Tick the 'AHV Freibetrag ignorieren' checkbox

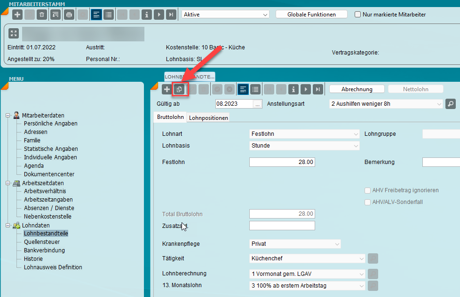pyautogui.click(x=368, y=190)
